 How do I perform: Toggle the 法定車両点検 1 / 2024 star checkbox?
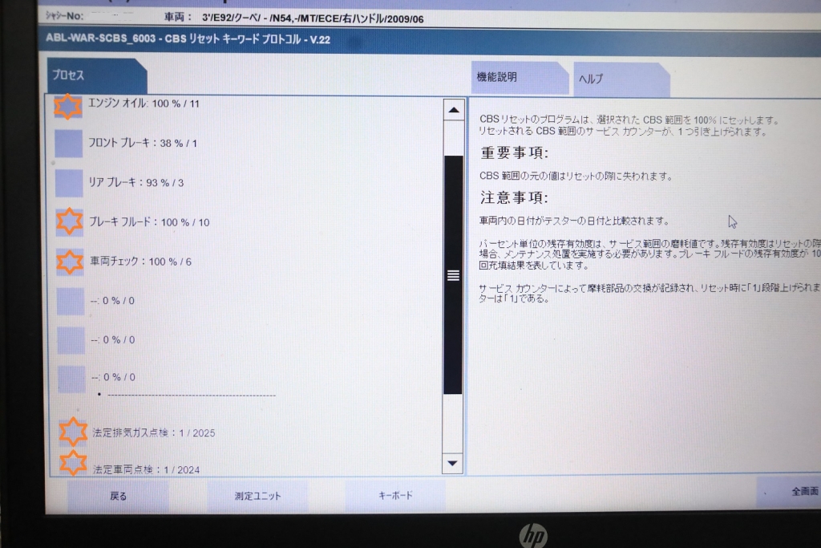(73, 463)
